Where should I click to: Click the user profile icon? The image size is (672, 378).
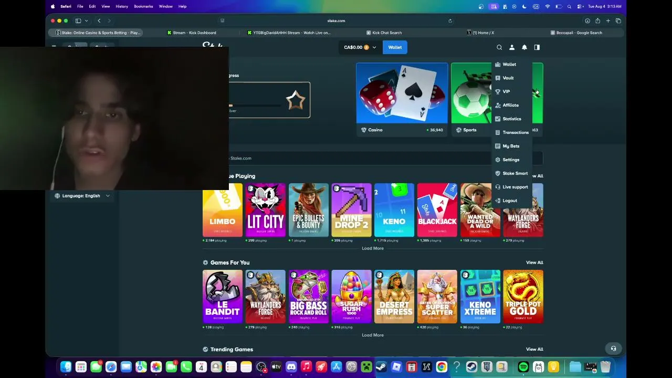512,47
